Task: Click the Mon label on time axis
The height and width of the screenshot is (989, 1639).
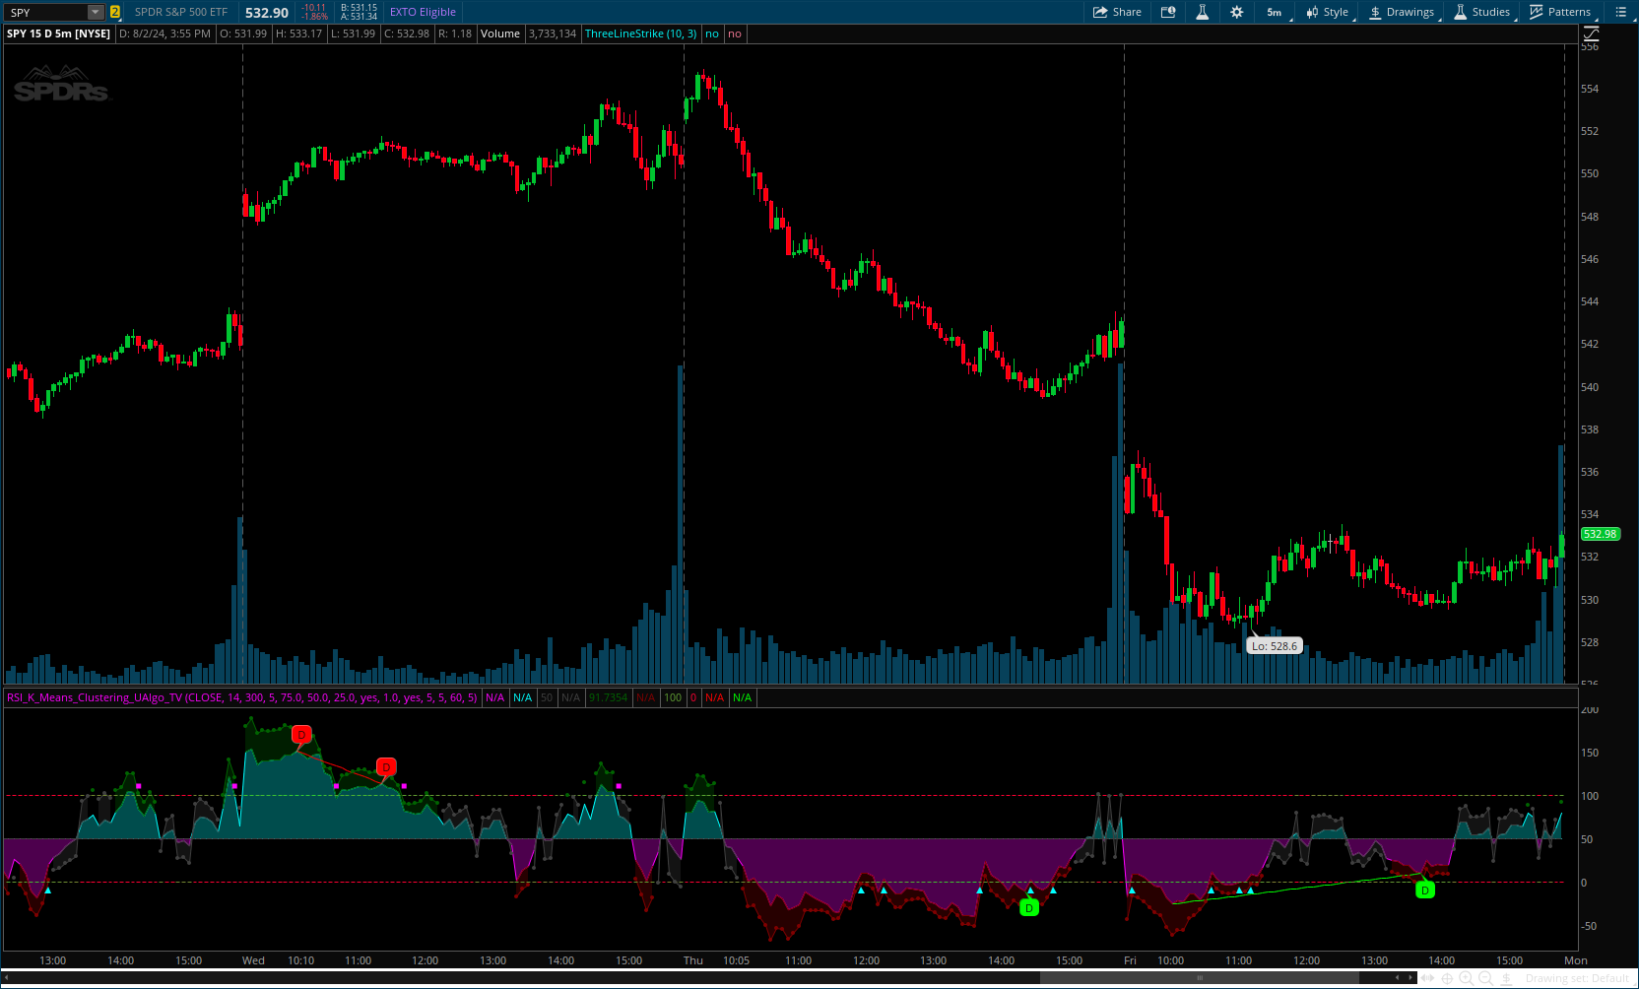Action: [1576, 960]
